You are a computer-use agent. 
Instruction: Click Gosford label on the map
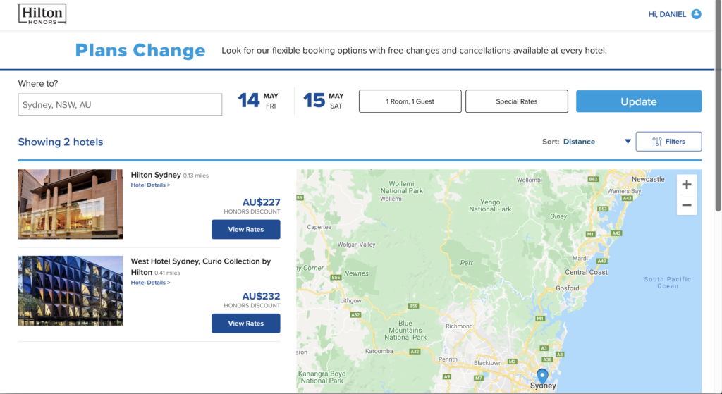[x=568, y=288]
